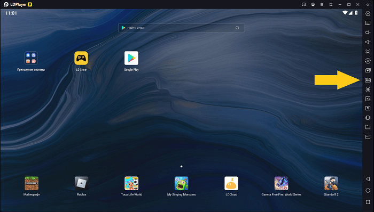
Task: Click the Wi-Fi status icon
Action: tap(345, 13)
